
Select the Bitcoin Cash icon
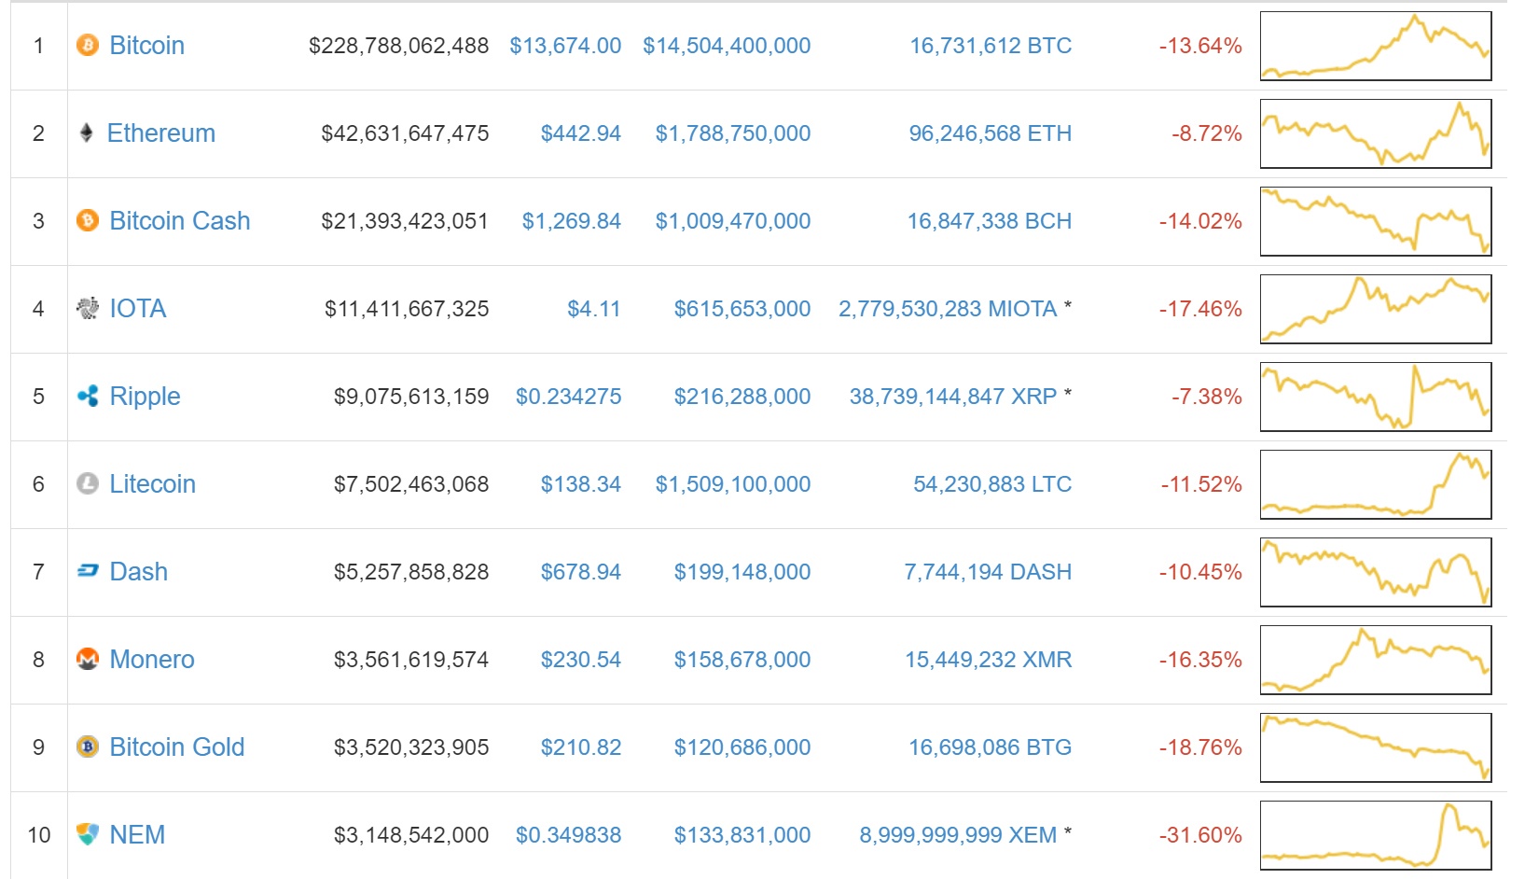[87, 220]
